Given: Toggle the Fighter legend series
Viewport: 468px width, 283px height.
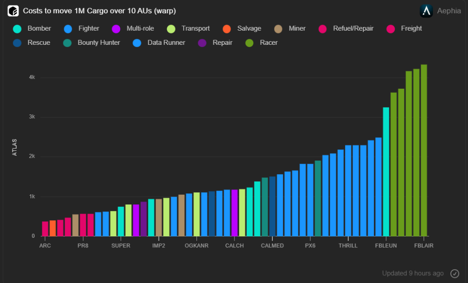Looking at the screenshot, I should (81, 29).
